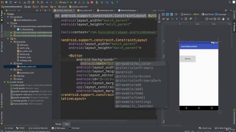The image size is (236, 132).
Task: Toggle Autoconnect magnet icon
Action: pos(167,19)
